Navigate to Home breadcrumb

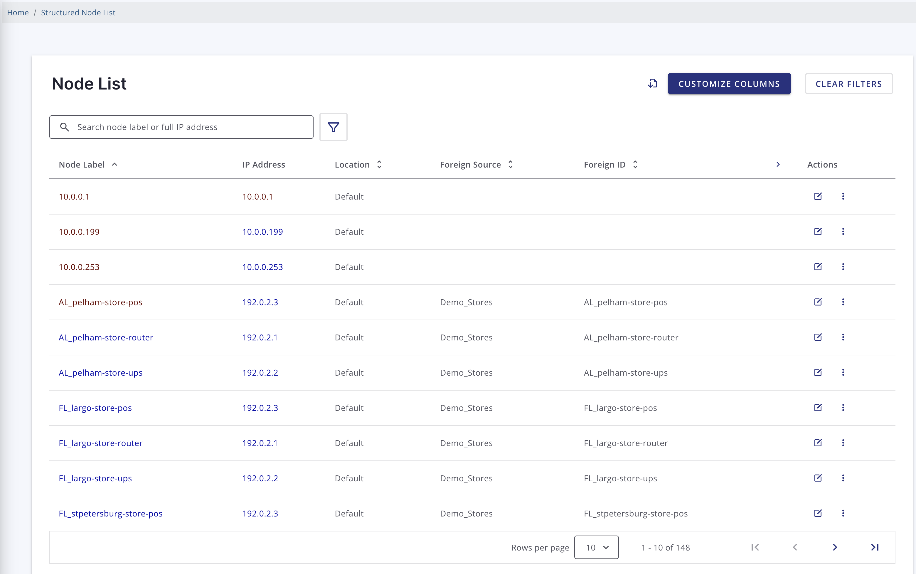[x=18, y=12]
